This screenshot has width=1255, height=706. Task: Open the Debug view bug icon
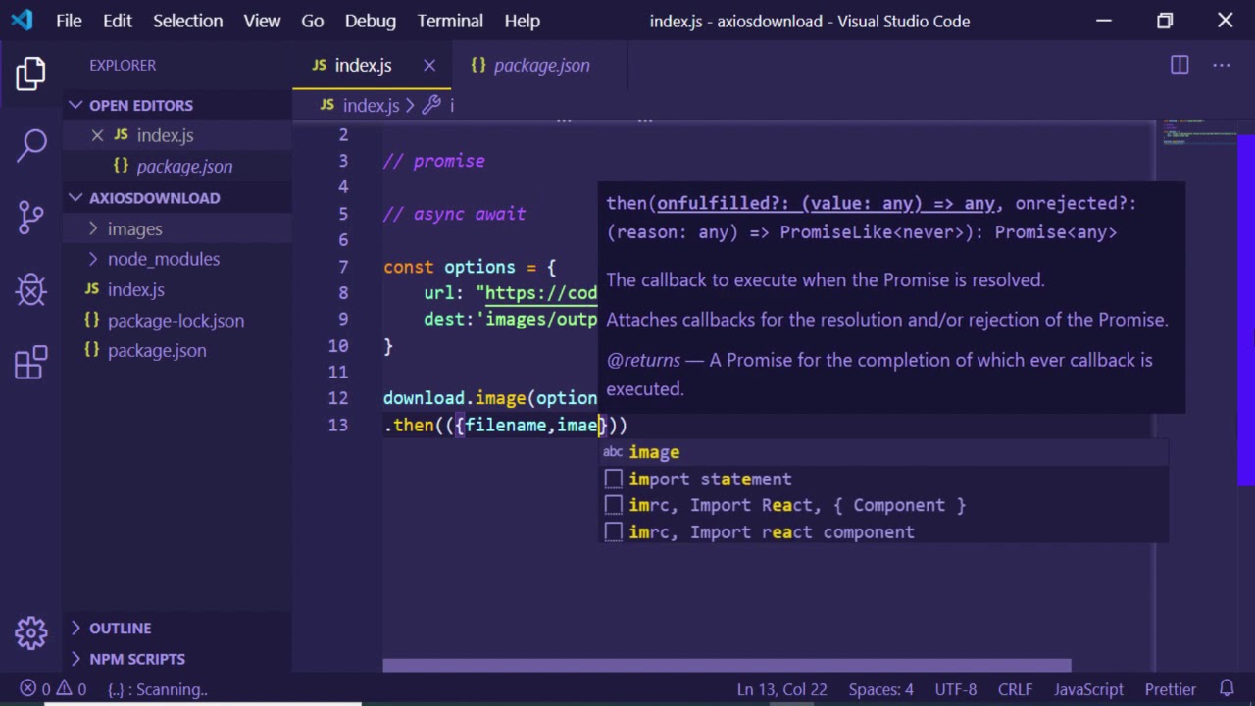30,290
